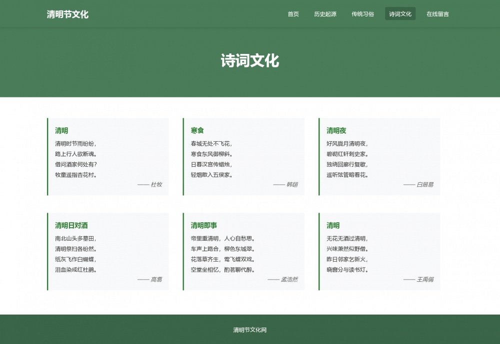This screenshot has height=344, width=500.
Task: Click author name 白居易
Action: 424,185
